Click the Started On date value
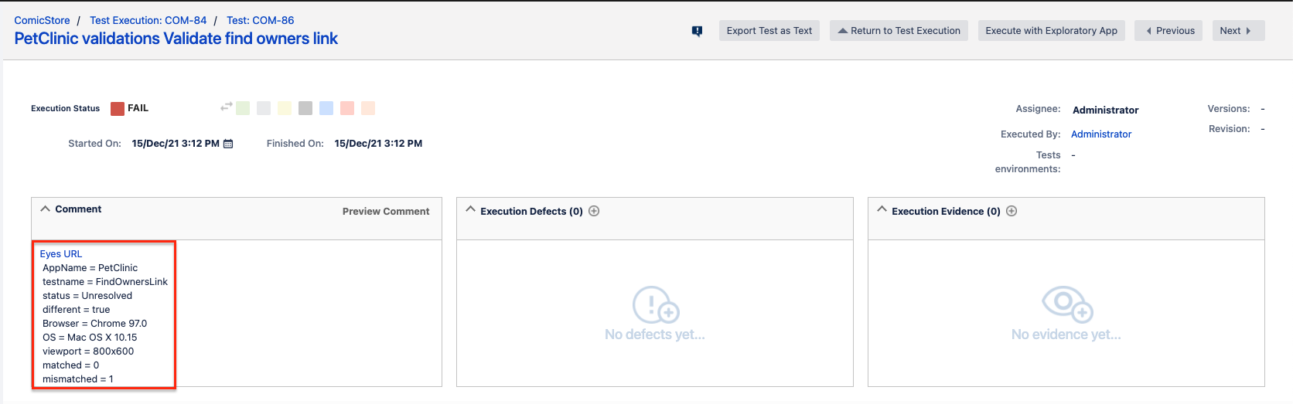The image size is (1293, 404). pos(176,144)
